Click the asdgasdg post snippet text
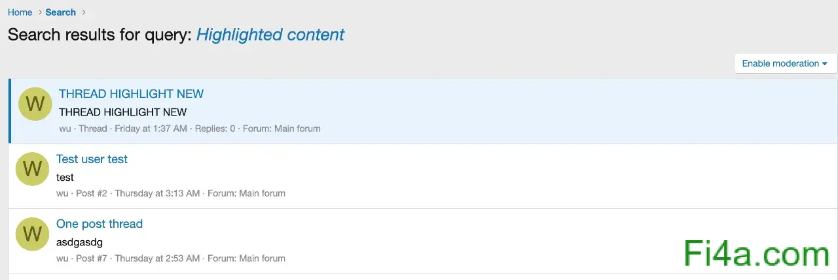Image resolution: width=838 pixels, height=280 pixels. [x=79, y=243]
